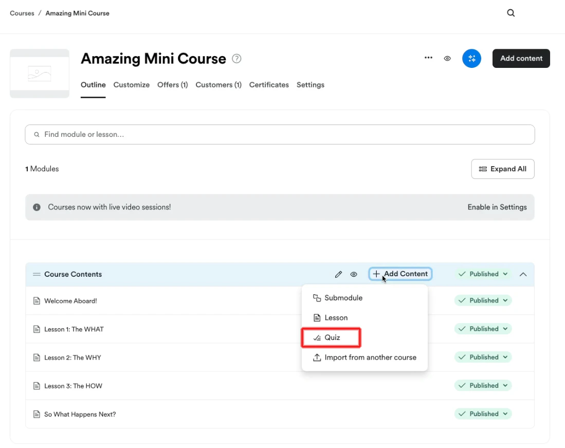Screen dimensions: 565x448
Task: Open the Customers (1) tab
Action: click(218, 85)
